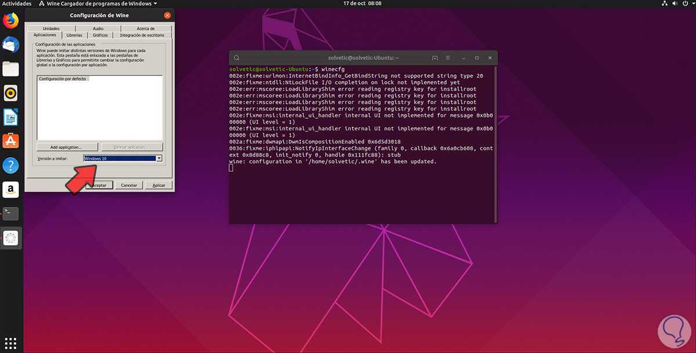Click 'configuration has been updated' terminal line
696x353 pixels.
[x=333, y=161]
